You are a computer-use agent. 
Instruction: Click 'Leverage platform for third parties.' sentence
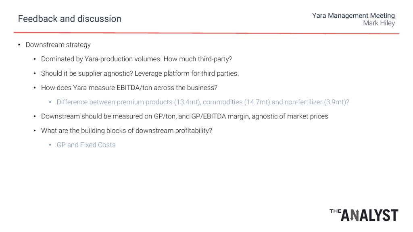click(187, 73)
